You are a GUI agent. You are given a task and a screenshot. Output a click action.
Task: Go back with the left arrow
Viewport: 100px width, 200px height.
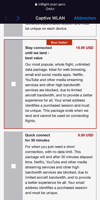[x=6, y=18]
